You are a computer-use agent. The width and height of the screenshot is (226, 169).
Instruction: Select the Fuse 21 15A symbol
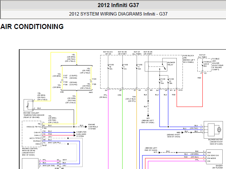click(x=160, y=81)
